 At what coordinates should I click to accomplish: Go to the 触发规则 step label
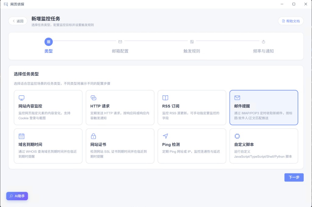pyautogui.click(x=192, y=51)
